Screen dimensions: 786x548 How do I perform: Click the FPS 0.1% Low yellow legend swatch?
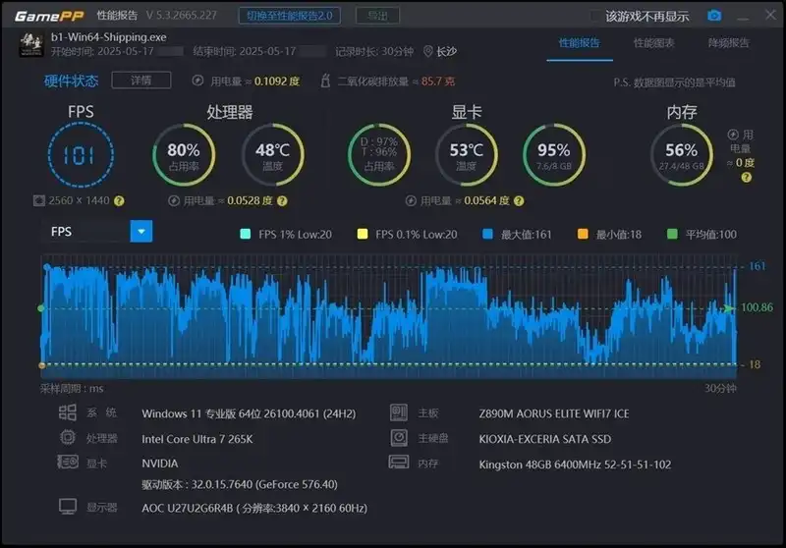click(x=362, y=234)
